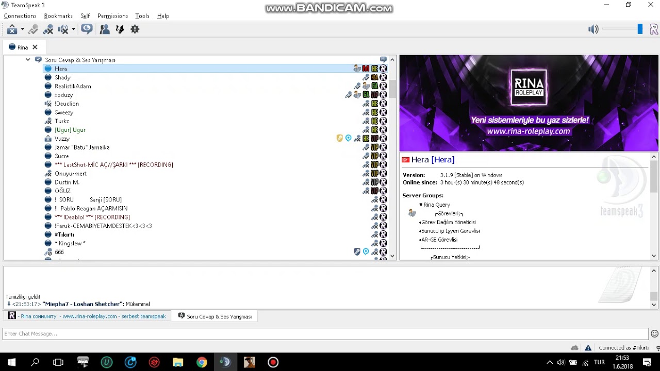Screen dimensions: 660x371
Task: Click the down arrow of the info panel scrollbar
Action: pyautogui.click(x=654, y=256)
